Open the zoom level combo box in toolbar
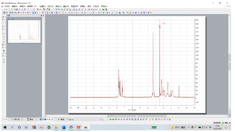 [48, 9]
